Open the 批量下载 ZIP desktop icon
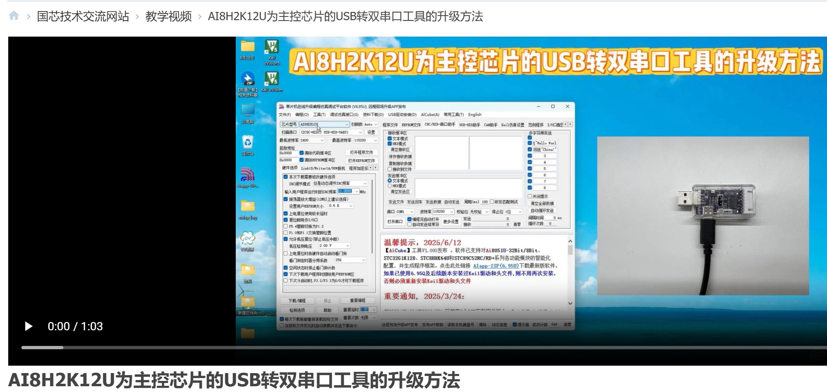The width and height of the screenshot is (827, 392). [x=248, y=84]
